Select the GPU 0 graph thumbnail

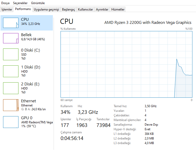click(x=11, y=122)
